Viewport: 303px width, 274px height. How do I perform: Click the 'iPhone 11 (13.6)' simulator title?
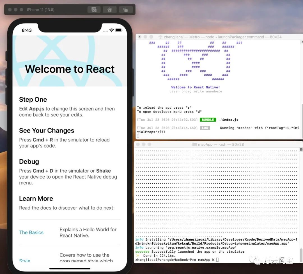[x=41, y=10]
